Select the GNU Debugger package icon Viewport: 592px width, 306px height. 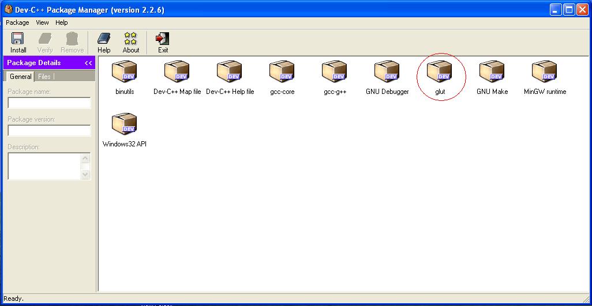click(x=387, y=71)
